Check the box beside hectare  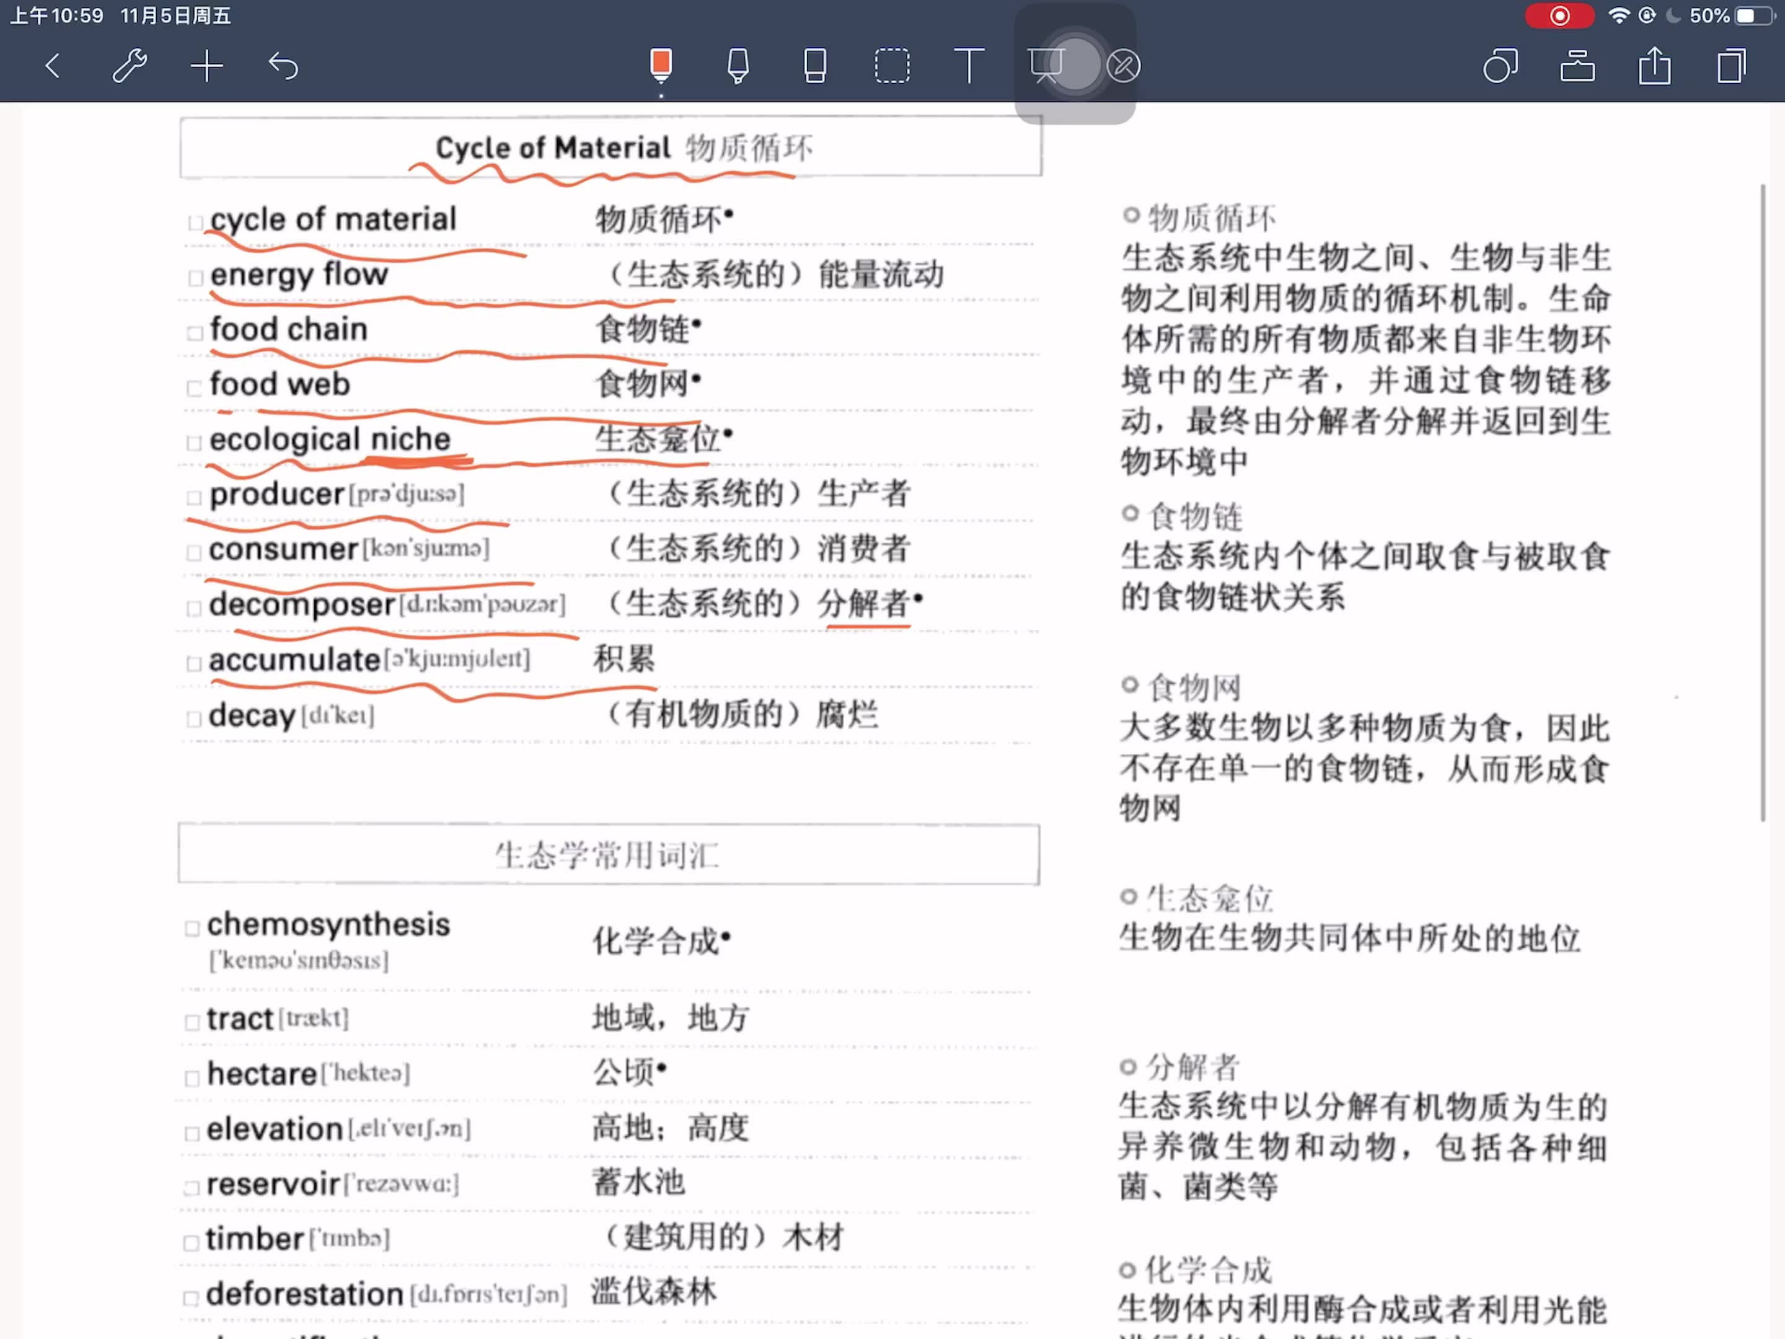192,1078
